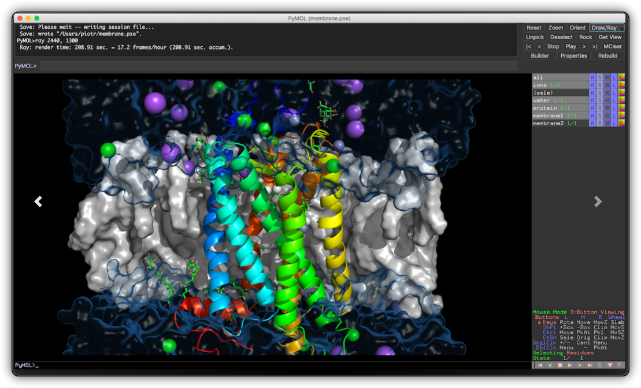Advance to next image with right arrow
This screenshot has height=388, width=641.
(x=598, y=201)
